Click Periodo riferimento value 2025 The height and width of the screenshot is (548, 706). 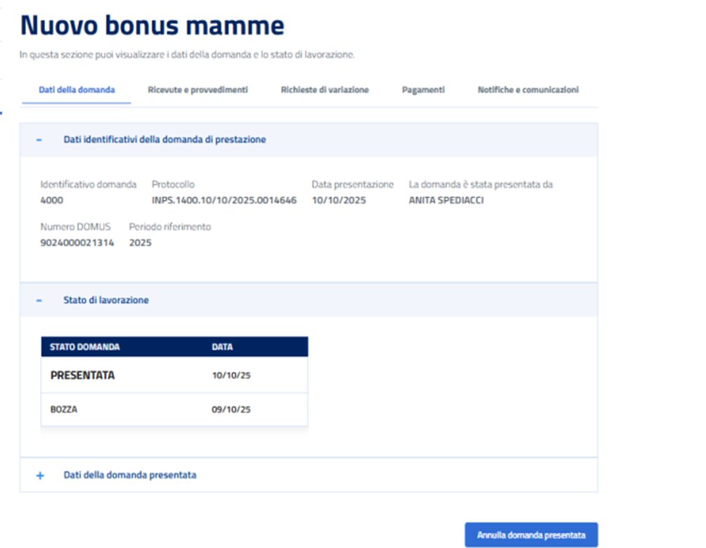coord(140,243)
